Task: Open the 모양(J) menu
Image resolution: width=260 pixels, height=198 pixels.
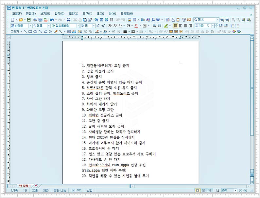Action: pos(74,14)
